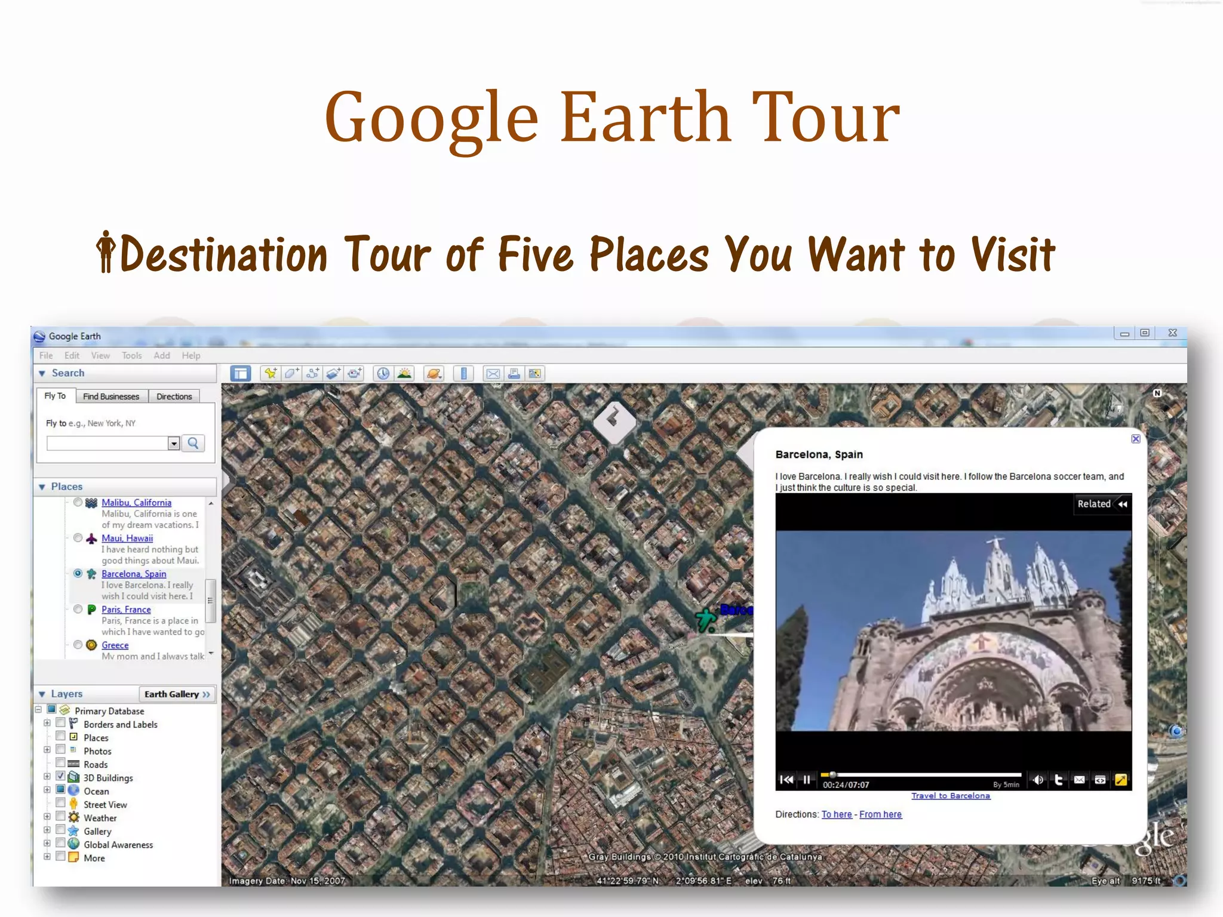Enable the Borders and Labels layer checkbox
Image resolution: width=1223 pixels, height=917 pixels.
pos(60,723)
